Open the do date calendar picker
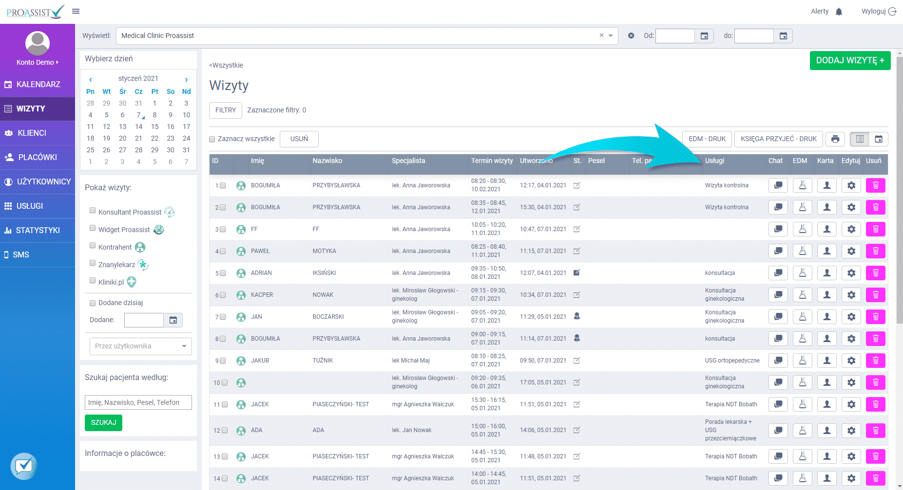 (x=783, y=36)
